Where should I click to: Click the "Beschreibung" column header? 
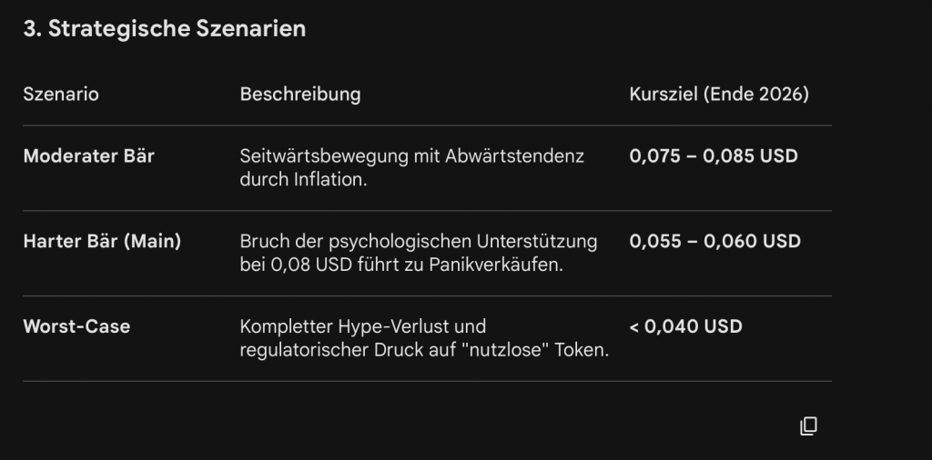click(299, 95)
